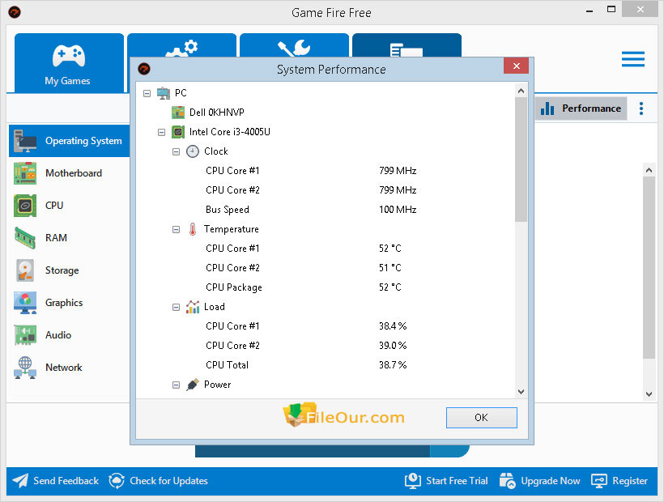Click the 38.7 % CPU Total value
664x502 pixels.
tap(393, 365)
